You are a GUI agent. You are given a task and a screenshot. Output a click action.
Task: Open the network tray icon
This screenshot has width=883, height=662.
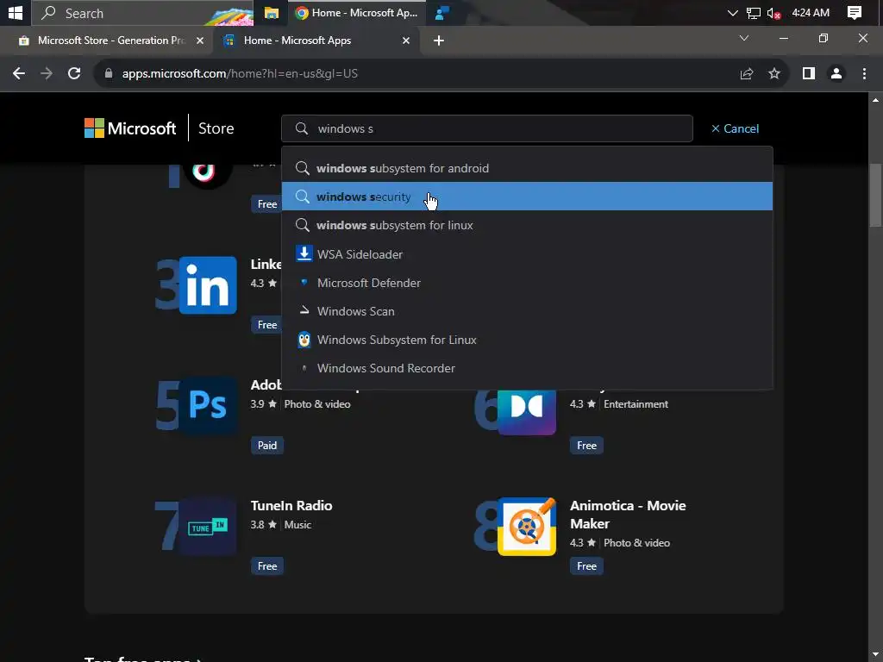pos(753,13)
